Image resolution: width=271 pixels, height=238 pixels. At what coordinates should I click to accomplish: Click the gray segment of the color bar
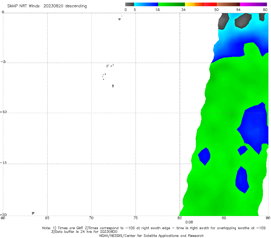130,4
